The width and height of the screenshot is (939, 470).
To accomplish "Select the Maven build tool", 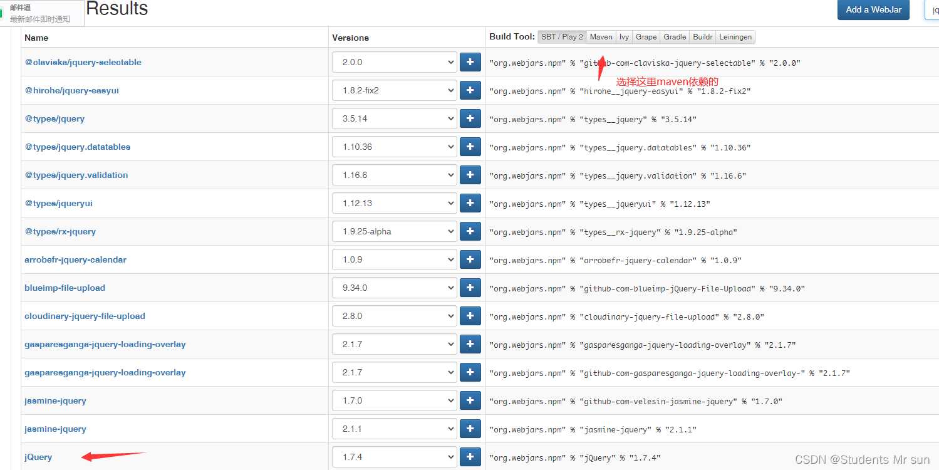I will (601, 37).
